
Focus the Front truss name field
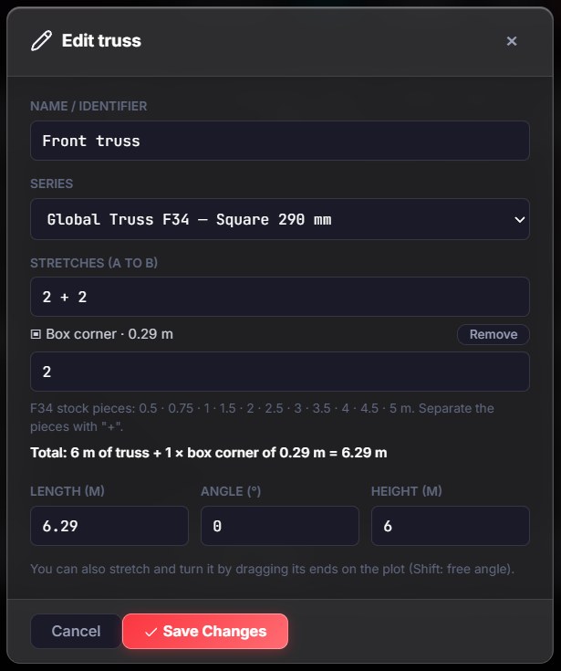click(x=280, y=141)
